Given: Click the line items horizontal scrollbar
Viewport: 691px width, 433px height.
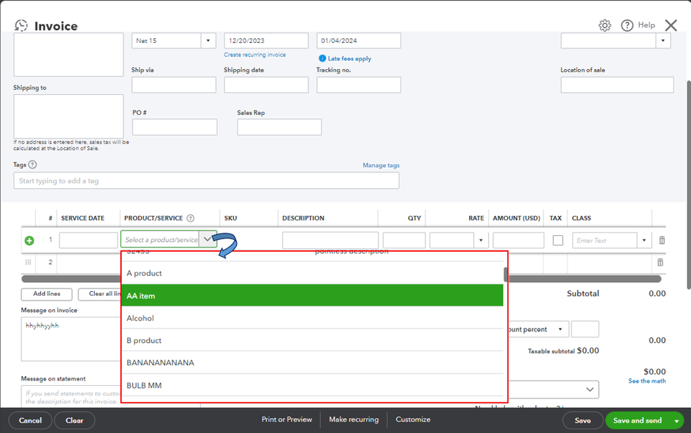Looking at the screenshot, I should click(342, 278).
